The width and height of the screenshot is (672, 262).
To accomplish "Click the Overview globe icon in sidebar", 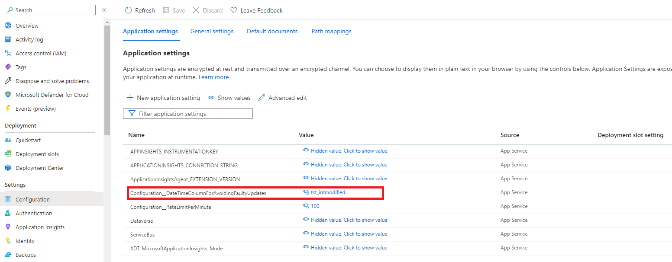I will tap(8, 26).
